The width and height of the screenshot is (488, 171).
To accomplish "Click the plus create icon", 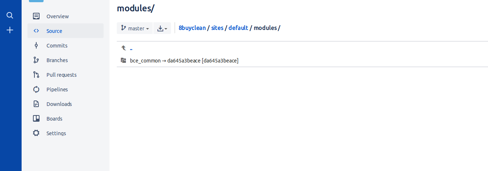I will tap(10, 30).
